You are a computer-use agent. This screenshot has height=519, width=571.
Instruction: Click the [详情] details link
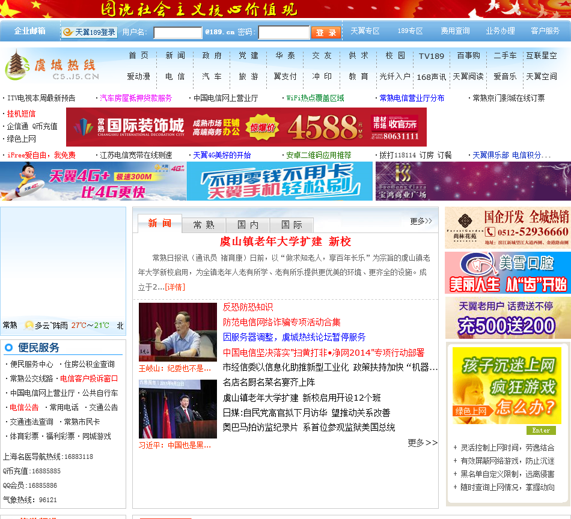(x=175, y=287)
